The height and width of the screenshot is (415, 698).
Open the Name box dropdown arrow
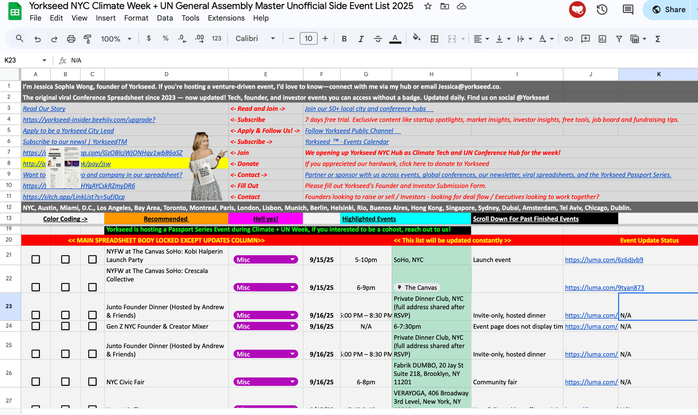pyautogui.click(x=44, y=60)
